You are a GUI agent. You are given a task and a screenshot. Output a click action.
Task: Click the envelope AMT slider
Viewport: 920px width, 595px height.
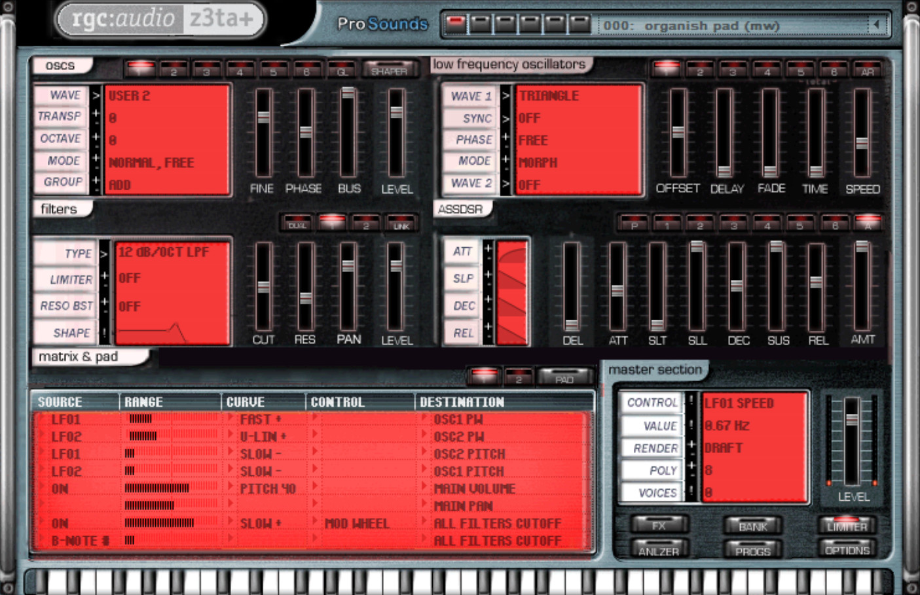(x=862, y=286)
